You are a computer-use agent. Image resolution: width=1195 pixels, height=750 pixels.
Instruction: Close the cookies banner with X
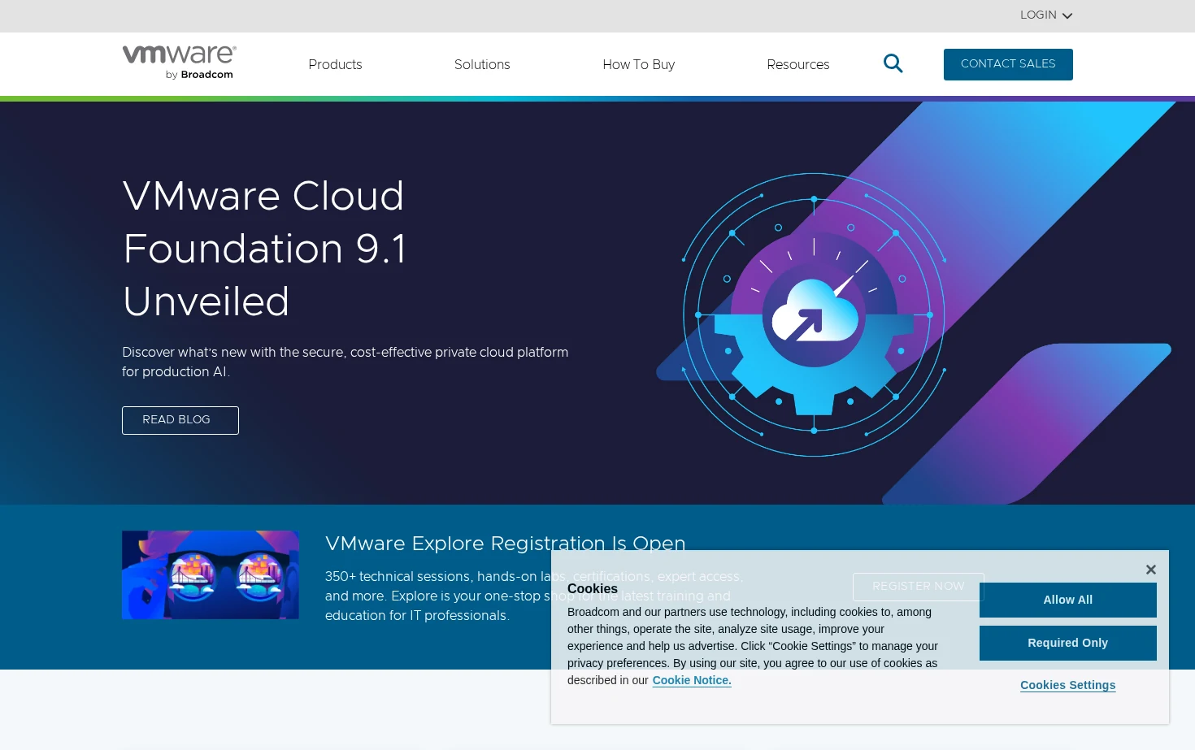pyautogui.click(x=1150, y=570)
